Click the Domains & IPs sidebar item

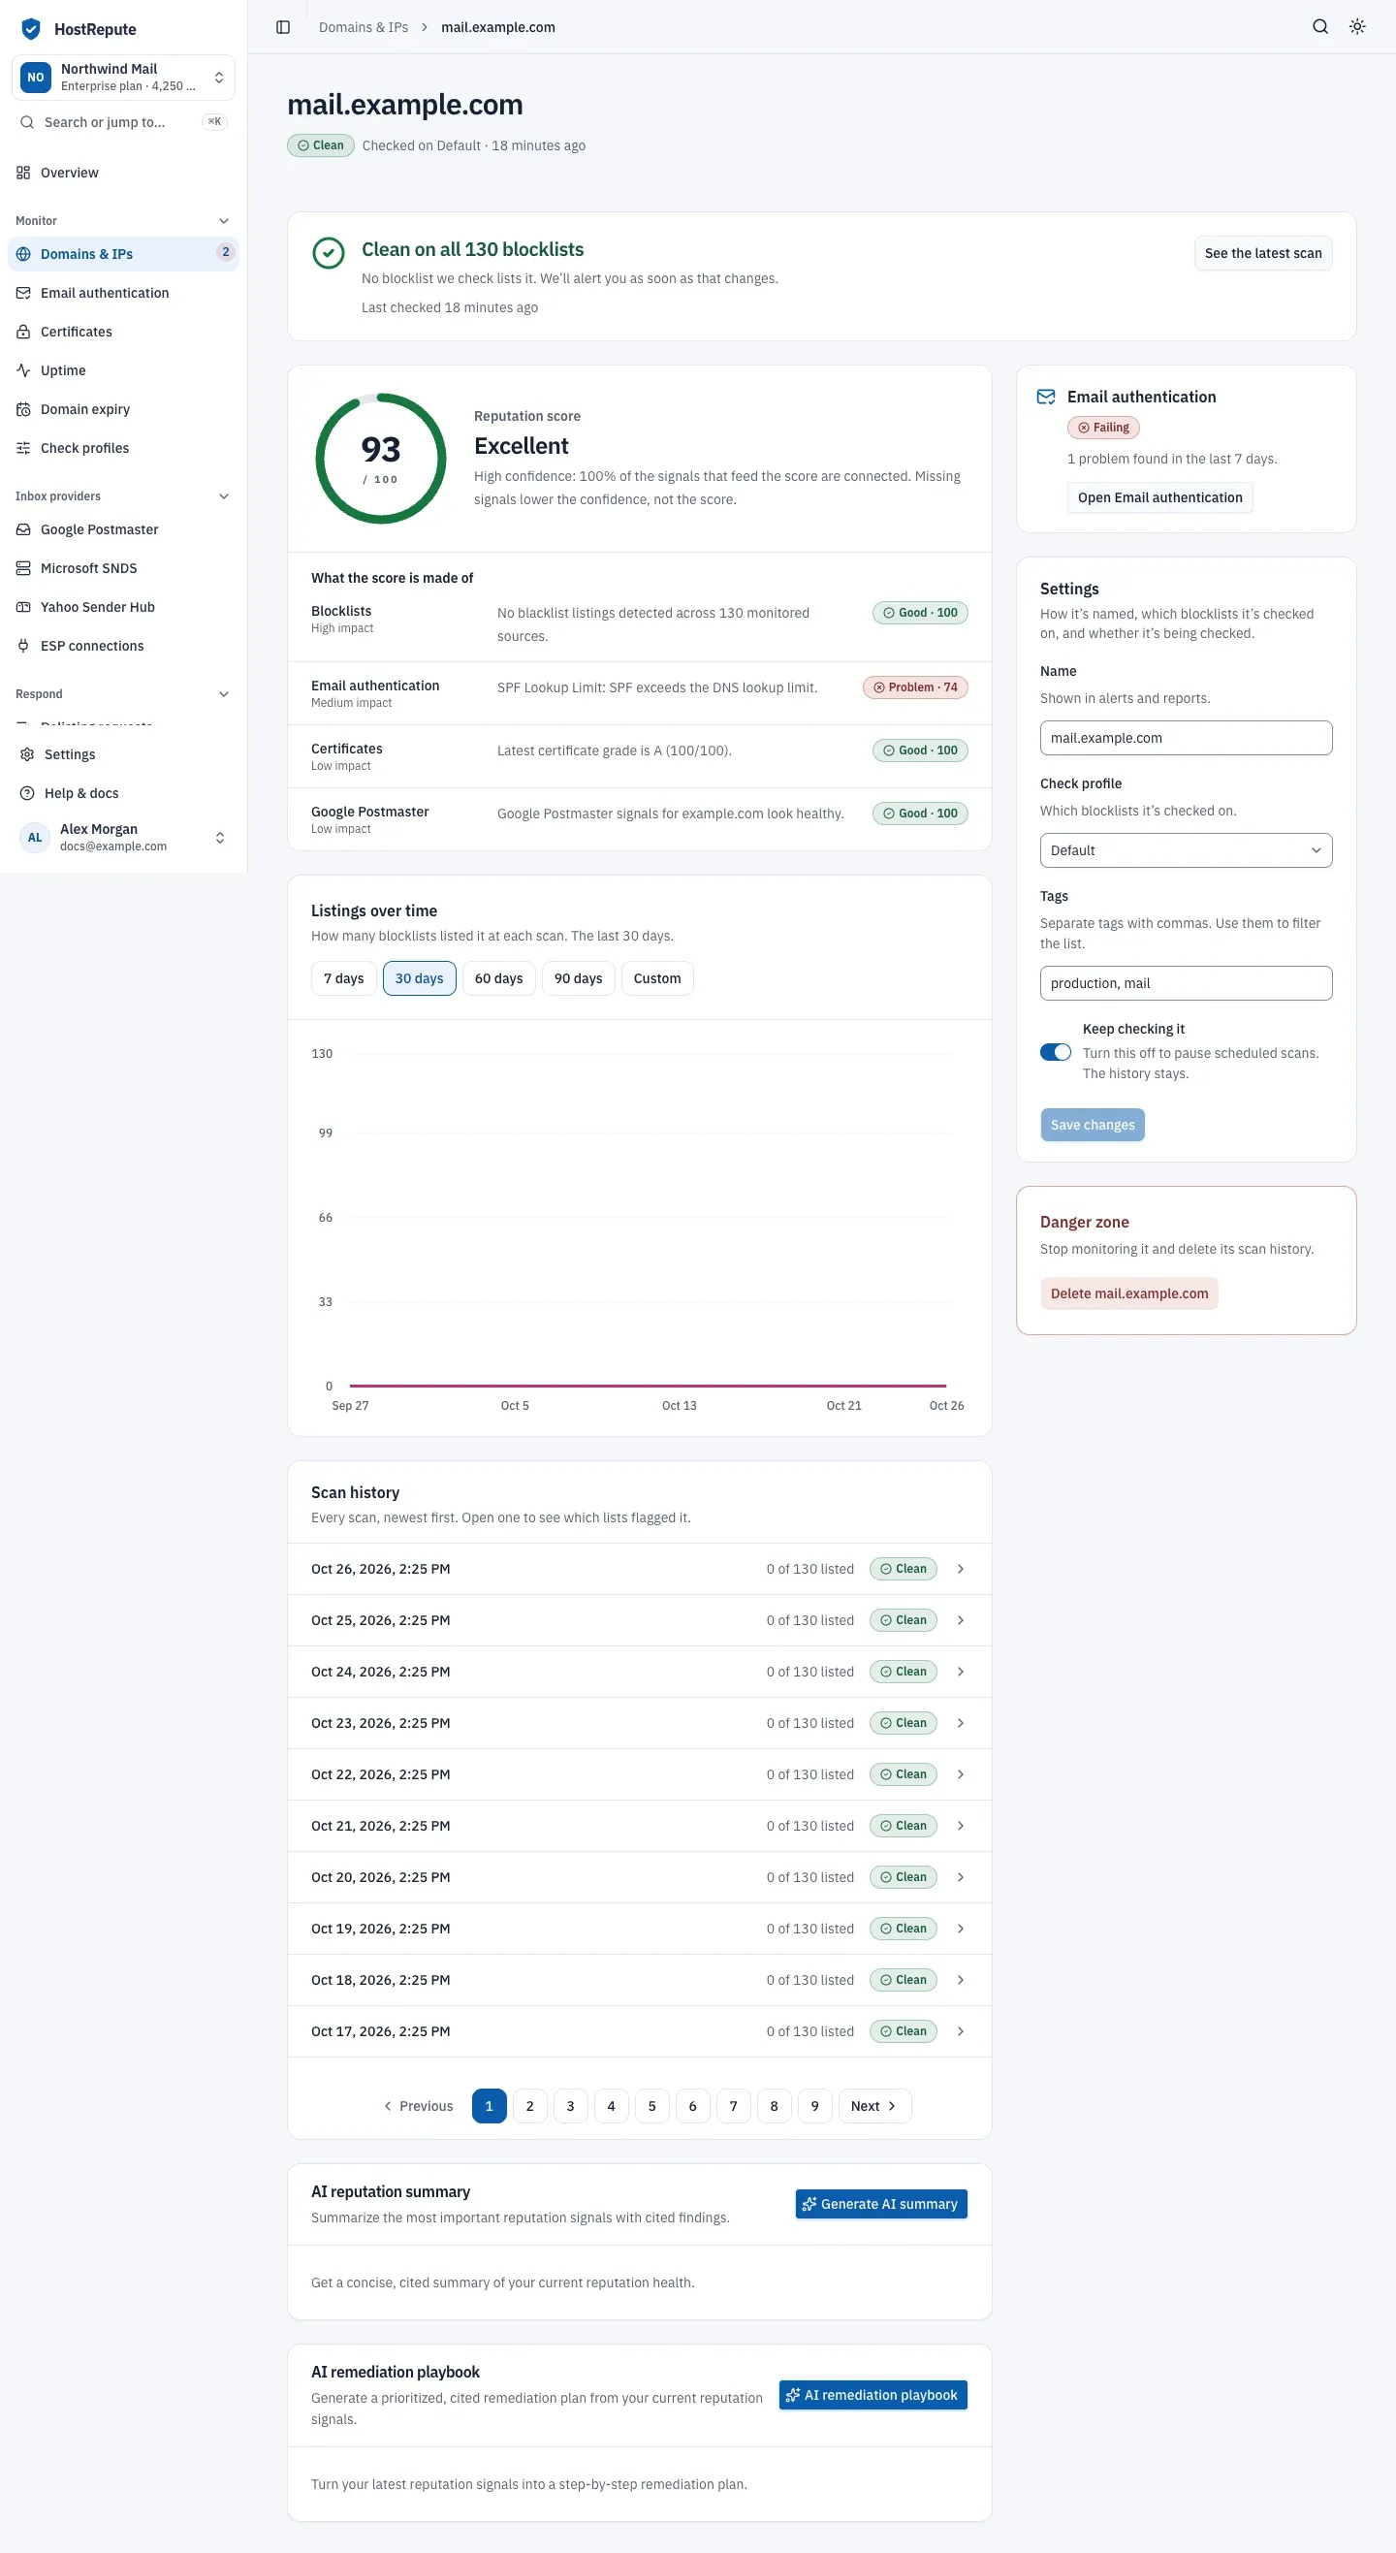click(123, 254)
